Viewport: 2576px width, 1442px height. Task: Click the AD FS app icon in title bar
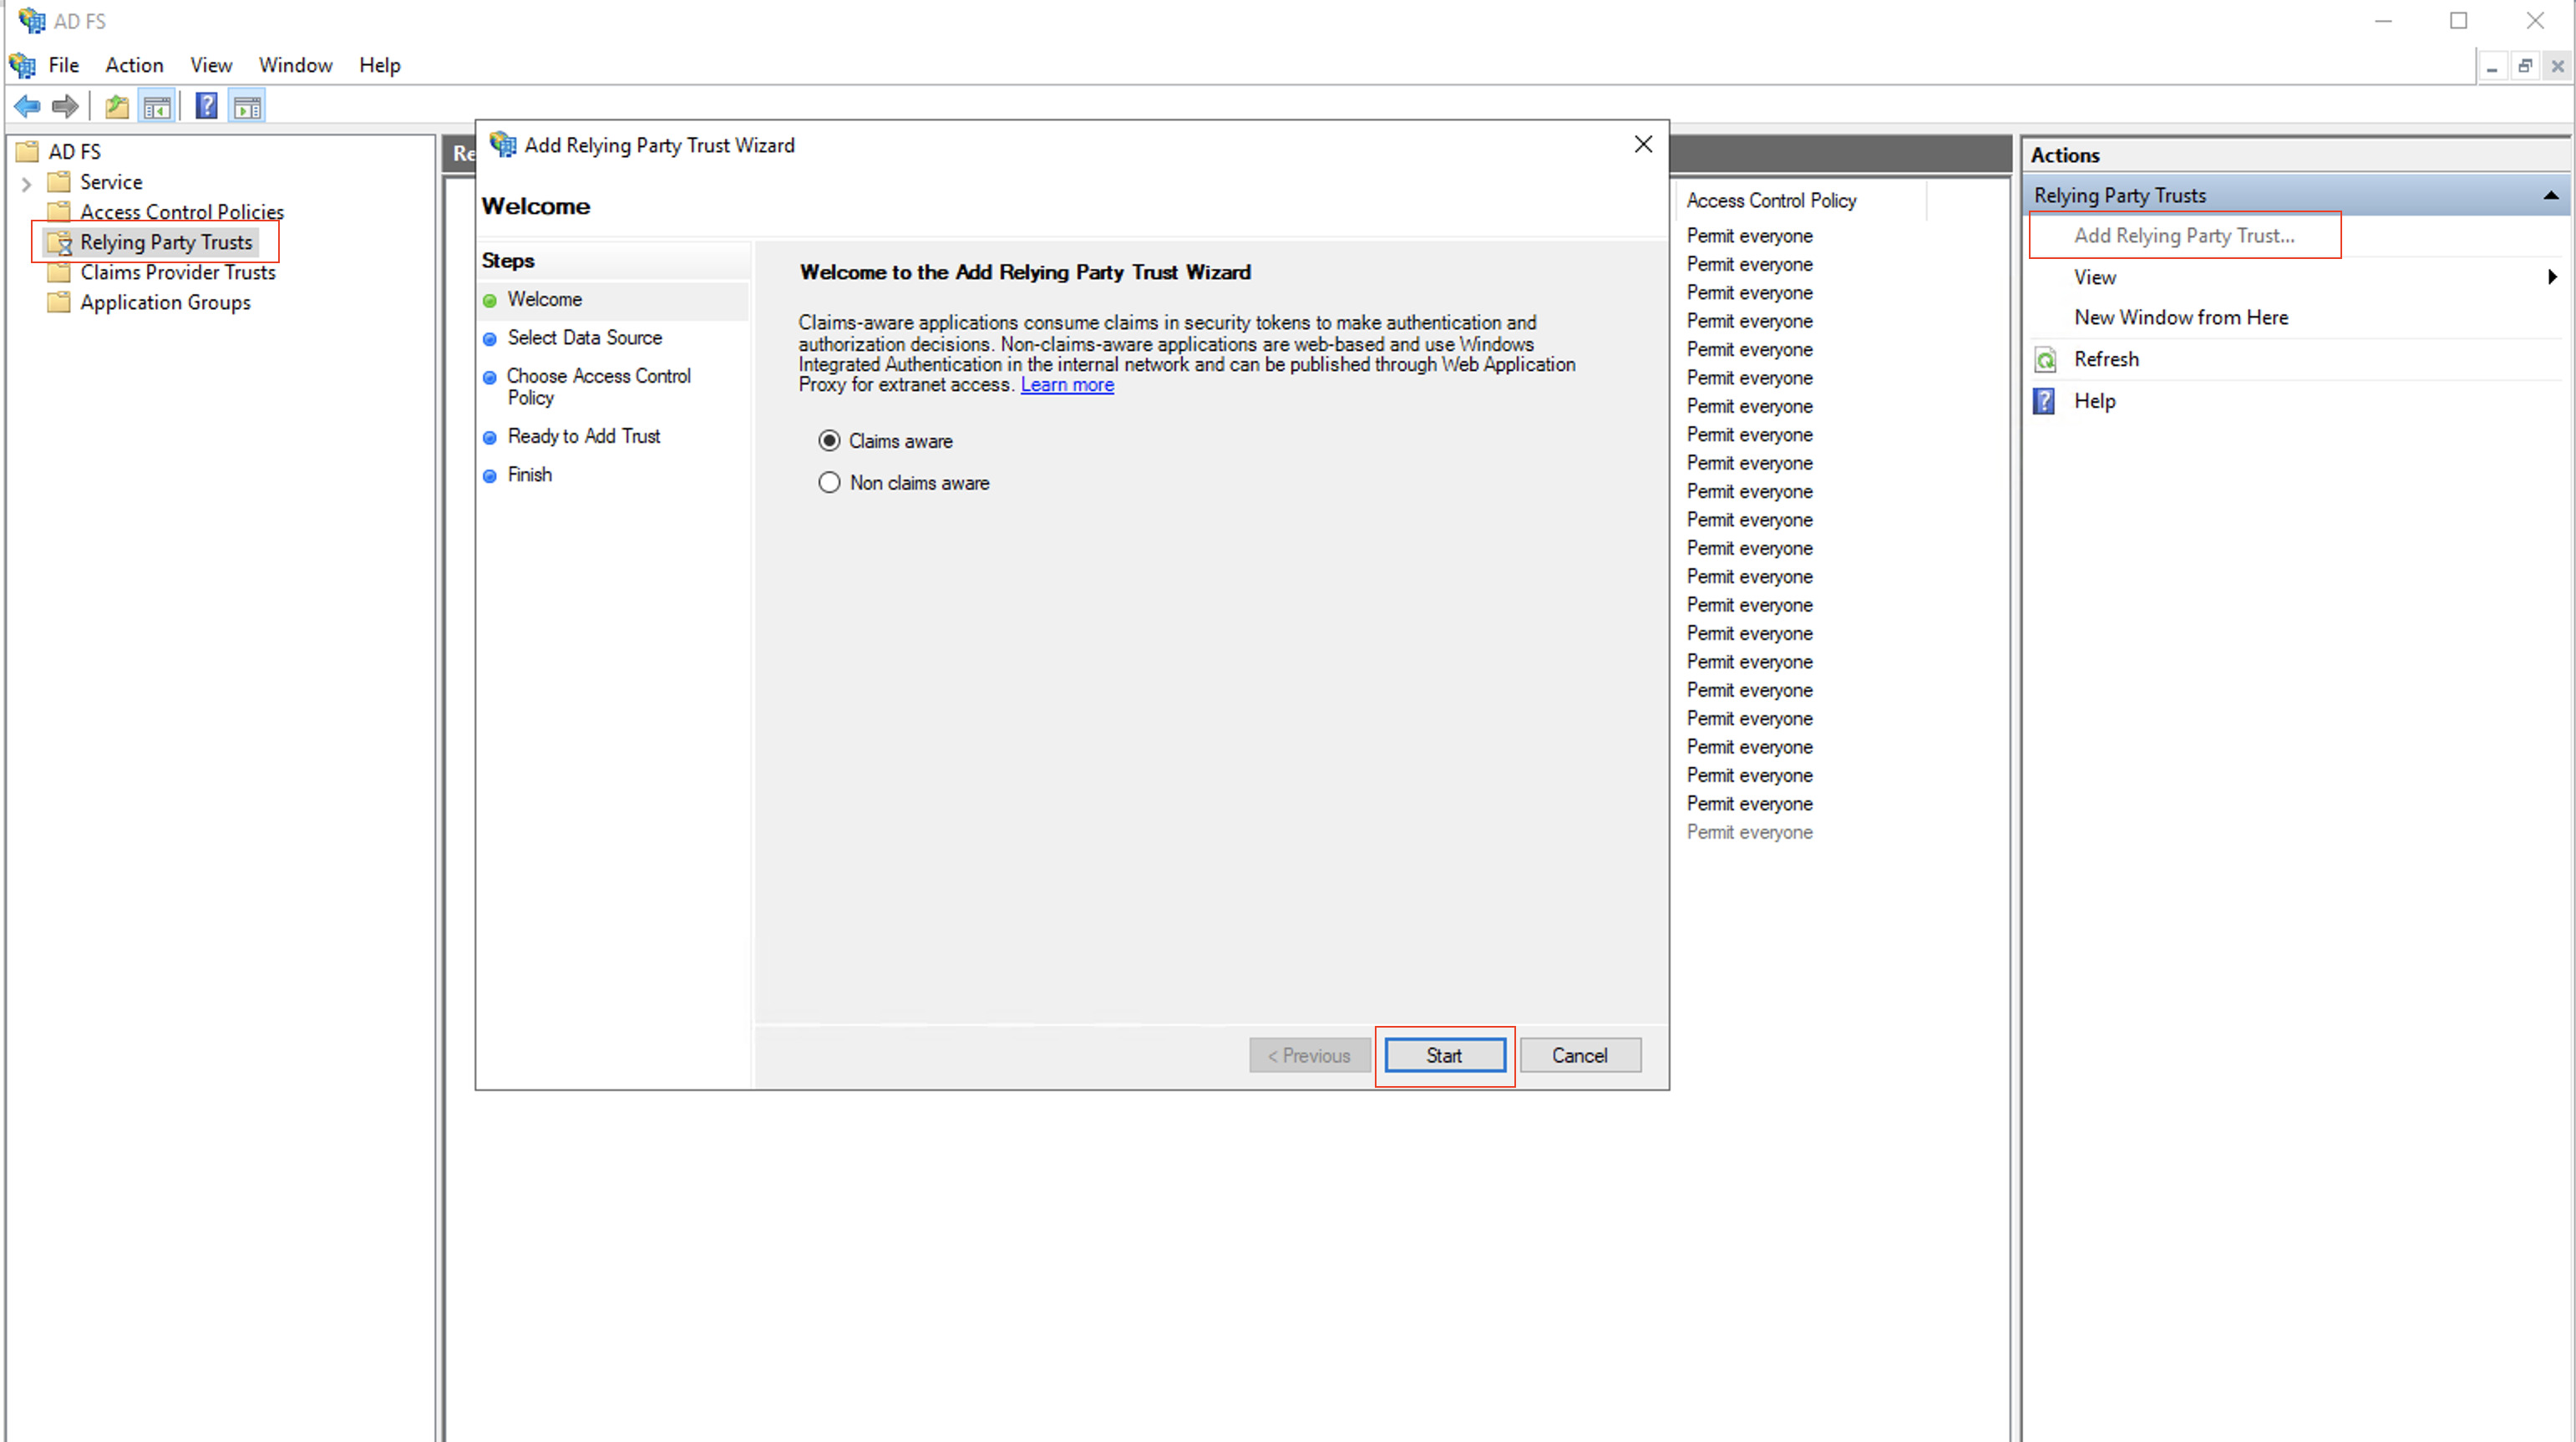[x=32, y=20]
